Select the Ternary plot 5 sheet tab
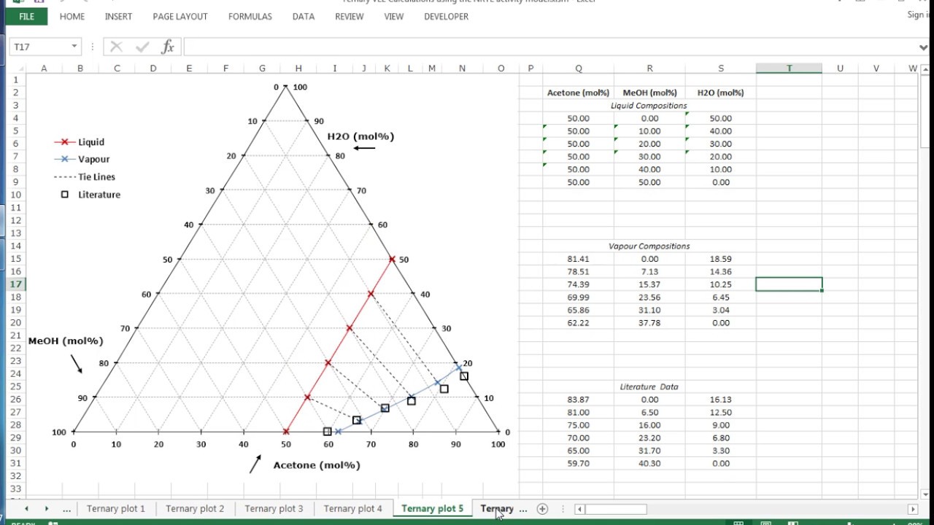 point(432,509)
